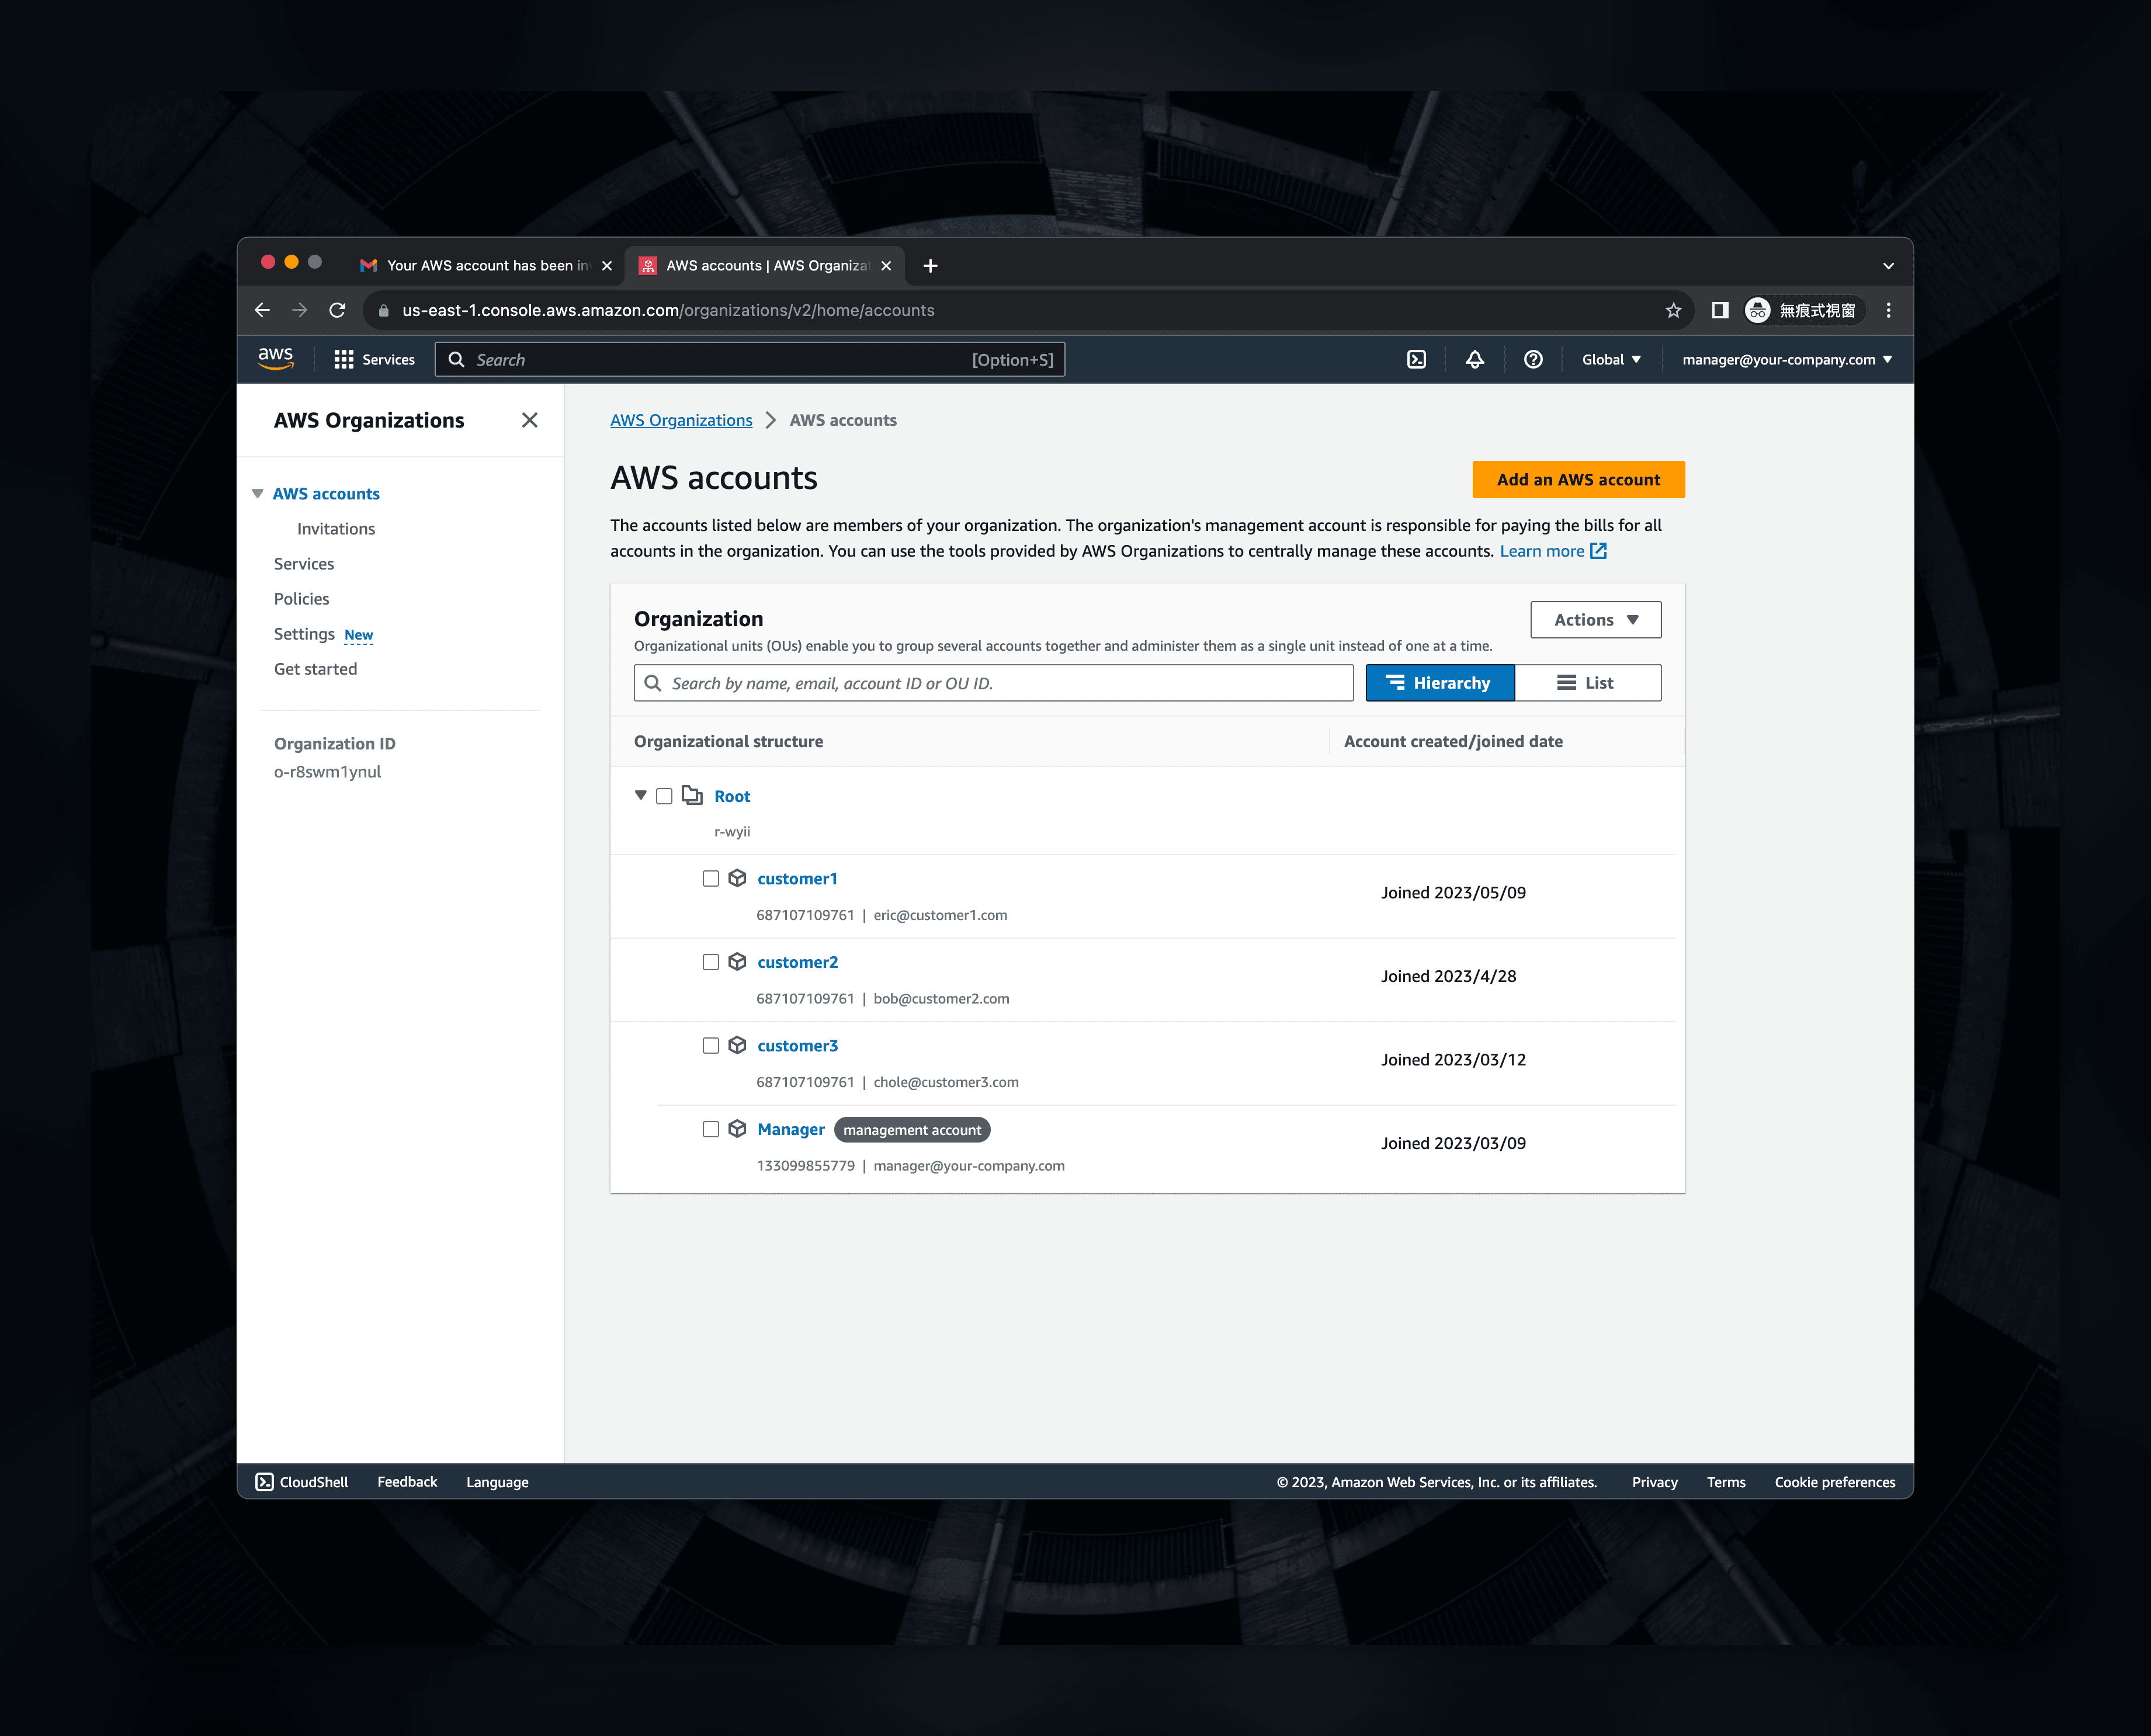Collapse the Root tree node
Screen dimensions: 2151x1736
pyautogui.click(x=641, y=796)
